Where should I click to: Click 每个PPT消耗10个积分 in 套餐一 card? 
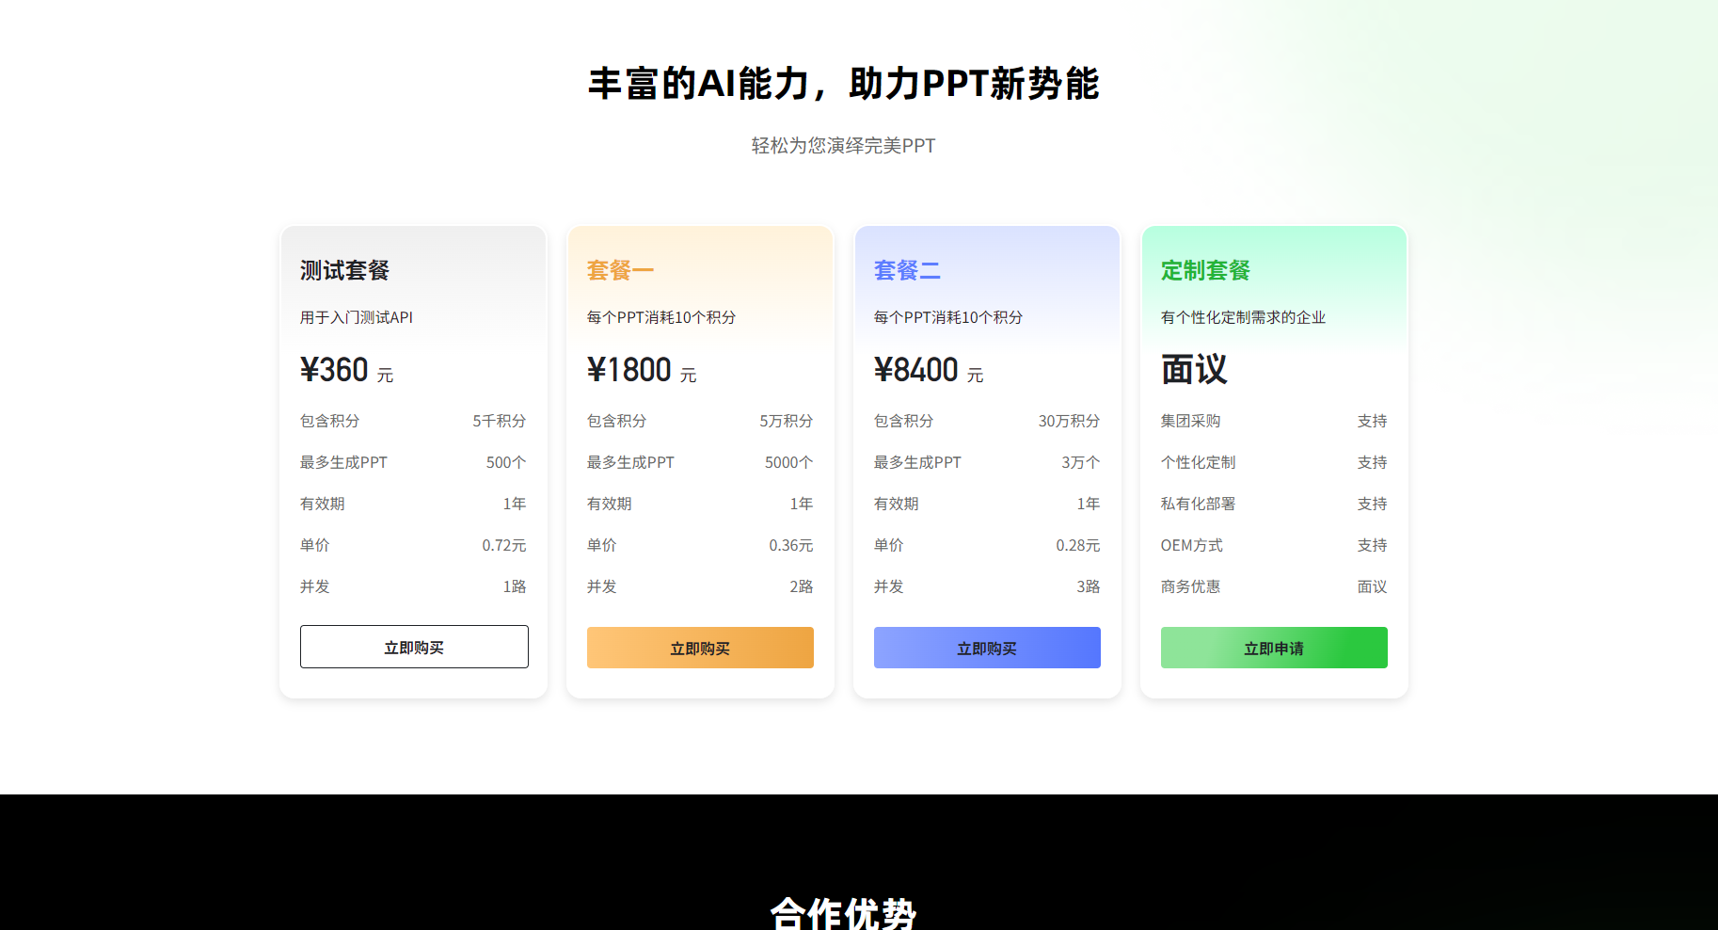click(x=661, y=317)
